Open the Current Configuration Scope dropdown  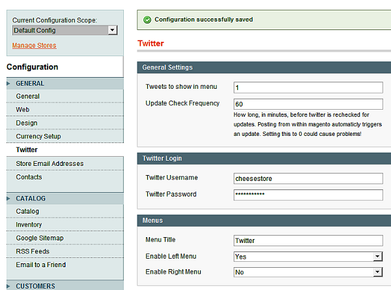[x=65, y=30]
